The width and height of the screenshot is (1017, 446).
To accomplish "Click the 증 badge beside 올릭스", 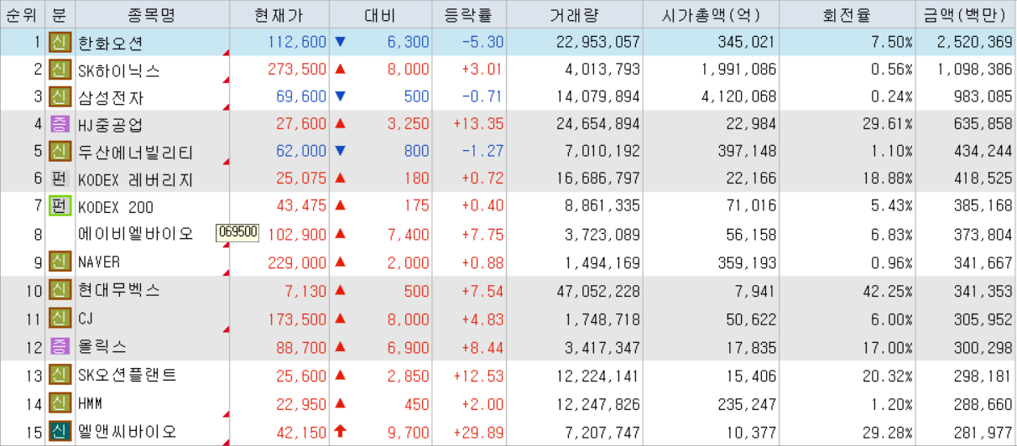I will click(x=59, y=345).
